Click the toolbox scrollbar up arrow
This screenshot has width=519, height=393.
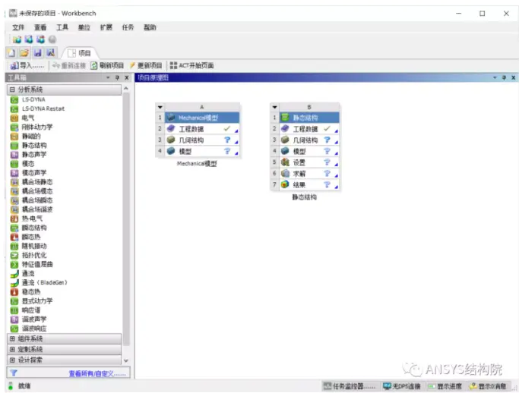(x=126, y=89)
